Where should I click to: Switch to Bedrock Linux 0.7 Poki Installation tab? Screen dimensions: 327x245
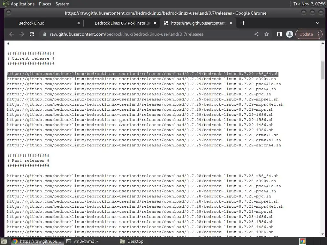click(122, 23)
